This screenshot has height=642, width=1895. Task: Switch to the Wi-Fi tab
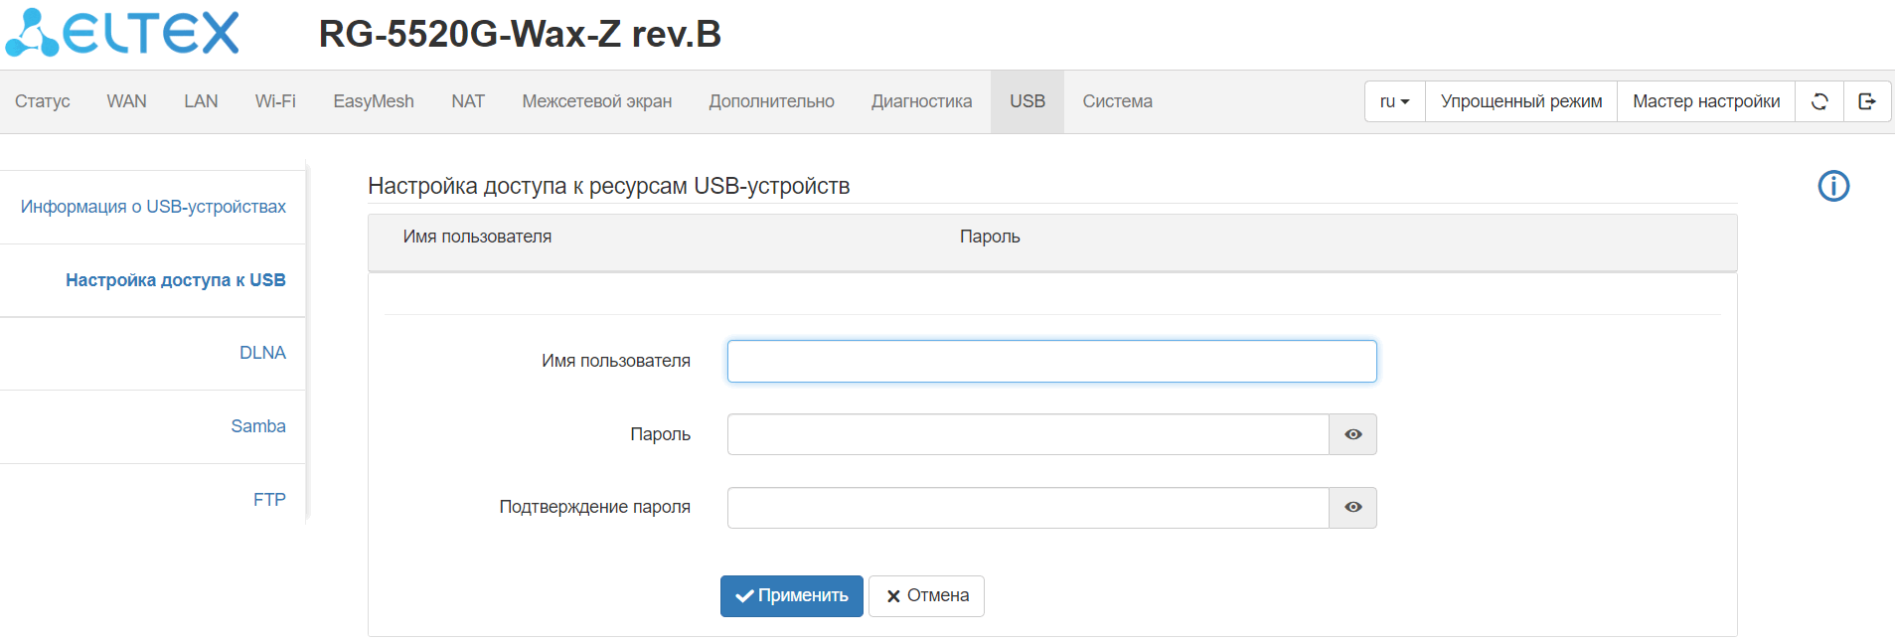point(275,101)
